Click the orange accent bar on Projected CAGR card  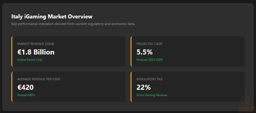pyautogui.click(x=131, y=51)
